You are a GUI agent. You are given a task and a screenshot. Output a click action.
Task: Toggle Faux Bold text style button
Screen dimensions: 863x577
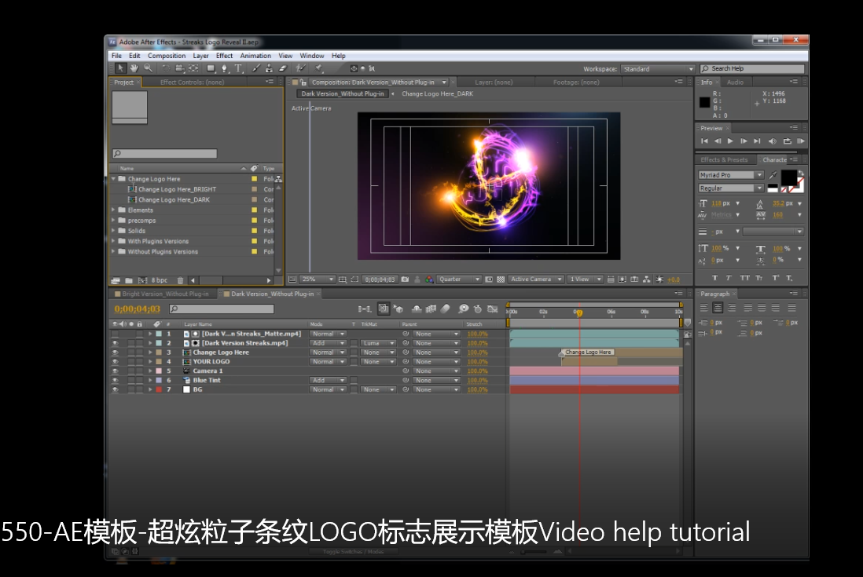pos(715,278)
